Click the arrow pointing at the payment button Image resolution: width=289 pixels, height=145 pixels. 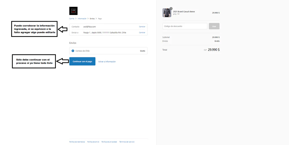point(62,61)
